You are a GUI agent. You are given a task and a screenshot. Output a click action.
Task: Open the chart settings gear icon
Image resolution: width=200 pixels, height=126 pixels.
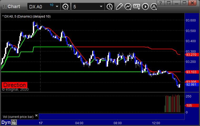65,7
